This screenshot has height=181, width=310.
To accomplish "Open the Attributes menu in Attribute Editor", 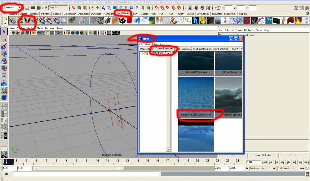I will 249,30.
